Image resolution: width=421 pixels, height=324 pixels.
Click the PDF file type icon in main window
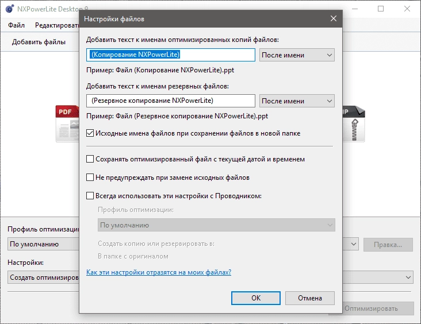click(67, 124)
